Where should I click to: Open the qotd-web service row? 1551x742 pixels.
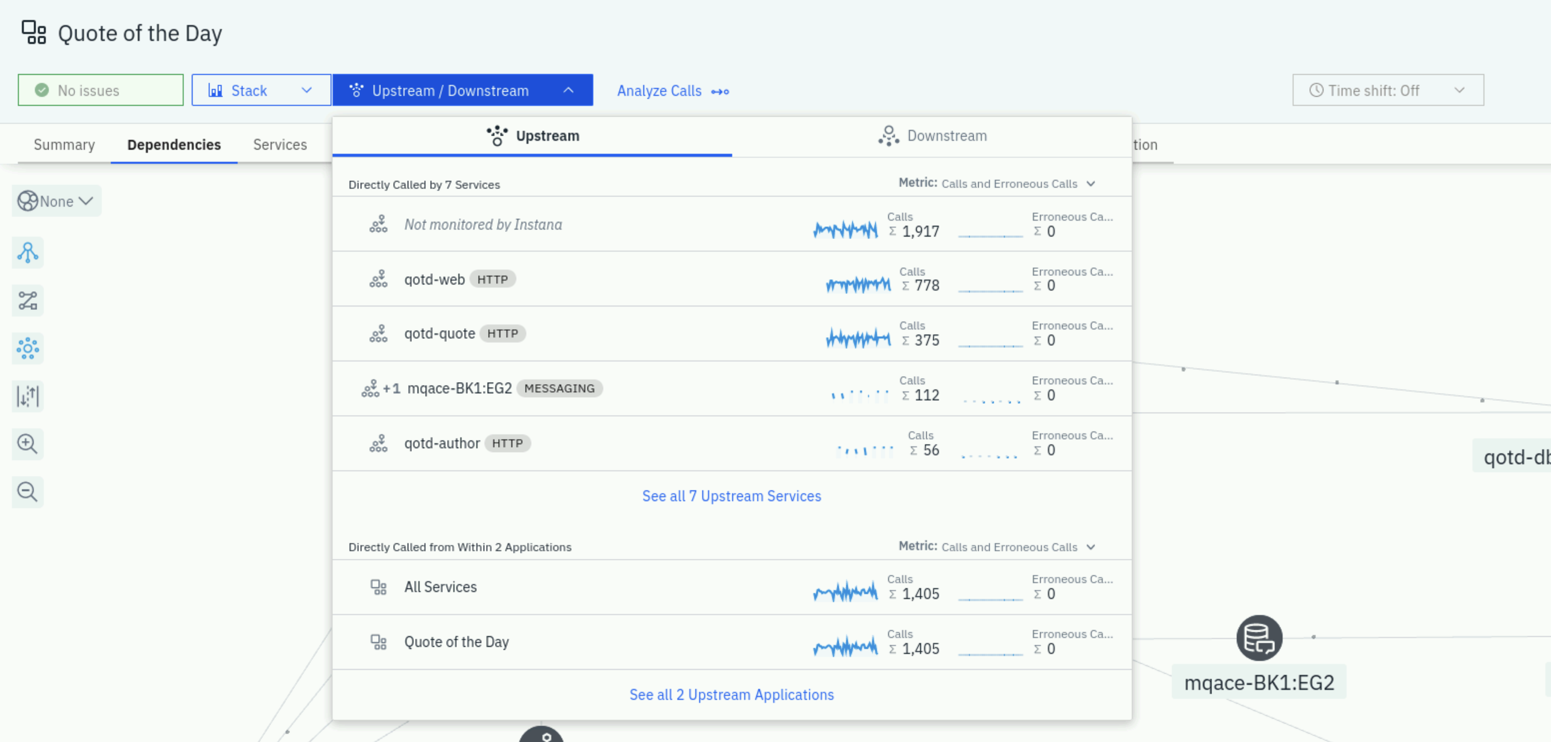732,278
